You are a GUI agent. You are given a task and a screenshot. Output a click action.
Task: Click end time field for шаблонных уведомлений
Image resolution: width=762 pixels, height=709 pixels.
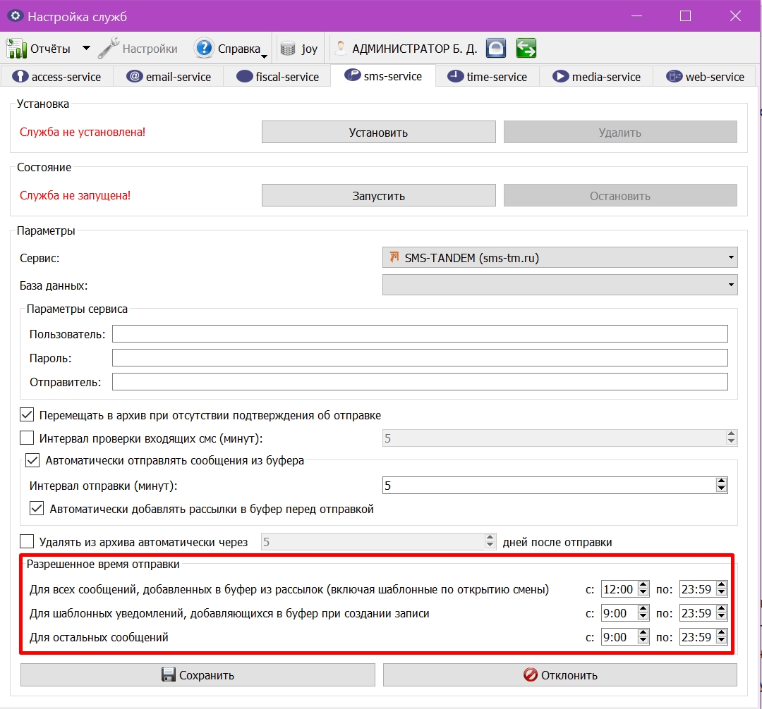click(698, 613)
